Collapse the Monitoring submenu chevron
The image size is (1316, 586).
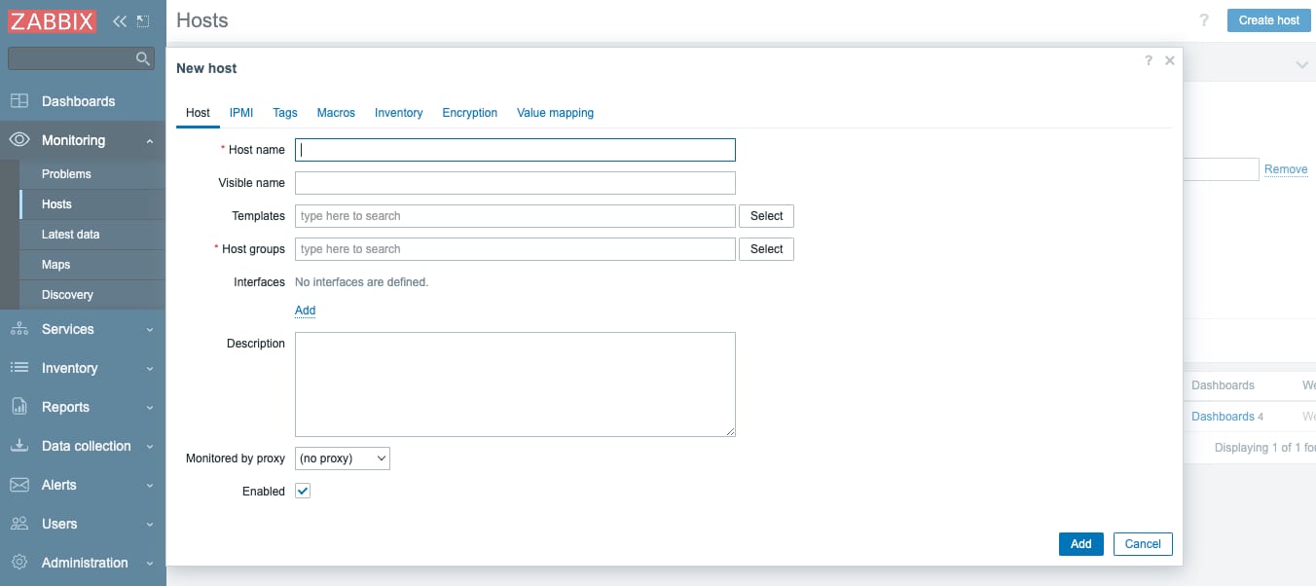151,140
